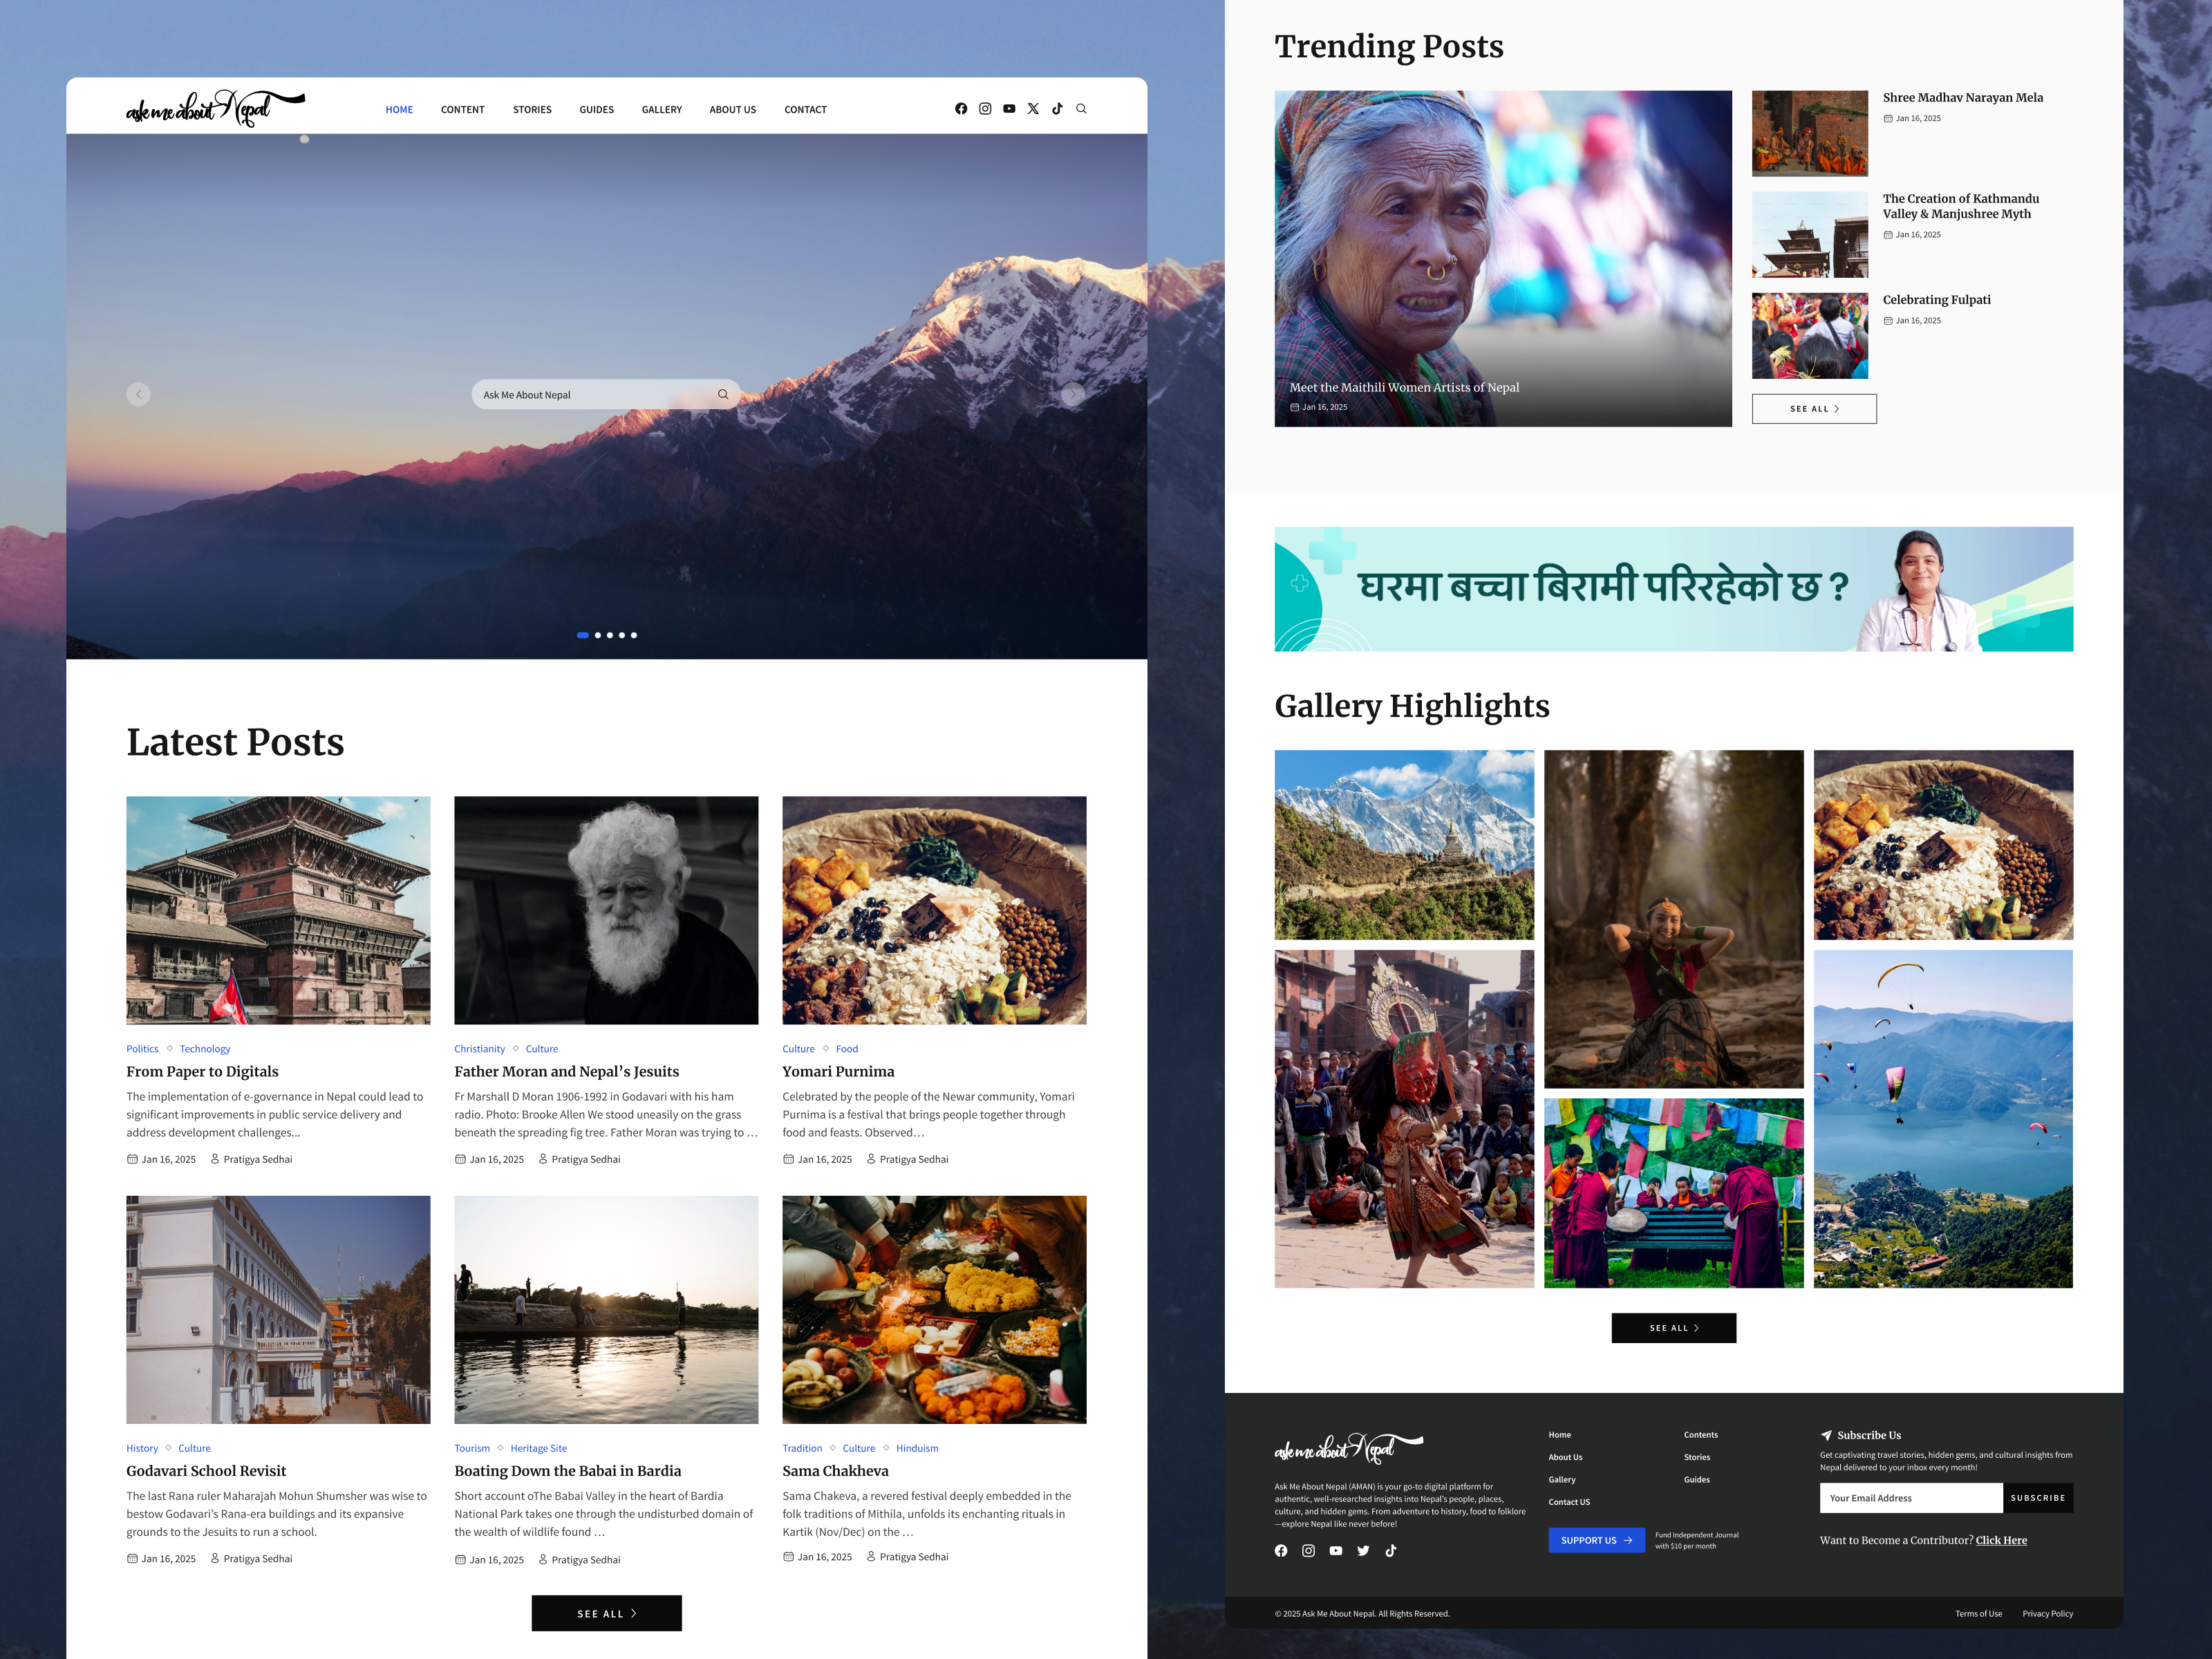Click the X (Twitter) icon in the header
Screen dimensions: 2212x1659
pyautogui.click(x=1033, y=108)
